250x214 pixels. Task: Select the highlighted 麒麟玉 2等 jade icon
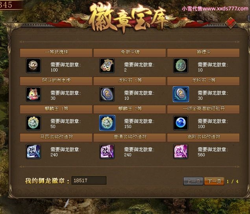click(x=107, y=123)
